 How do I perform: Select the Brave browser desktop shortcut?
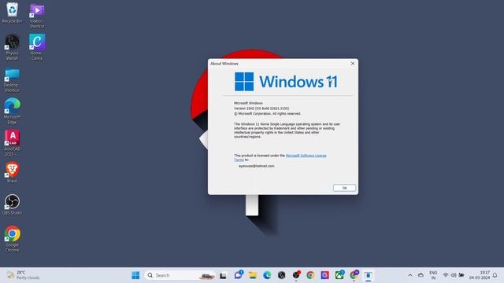click(13, 173)
